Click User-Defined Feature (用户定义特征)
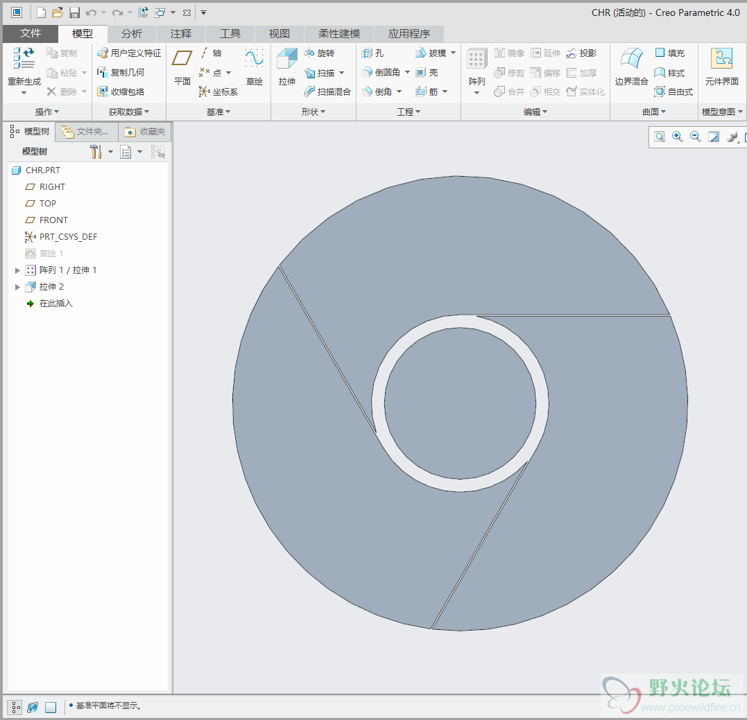The width and height of the screenshot is (747, 720). [x=129, y=53]
